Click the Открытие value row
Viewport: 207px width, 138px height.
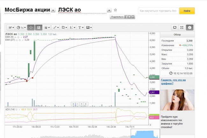point(177,50)
